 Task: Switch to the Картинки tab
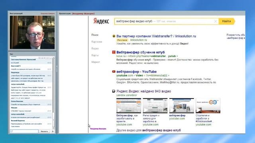96,42
